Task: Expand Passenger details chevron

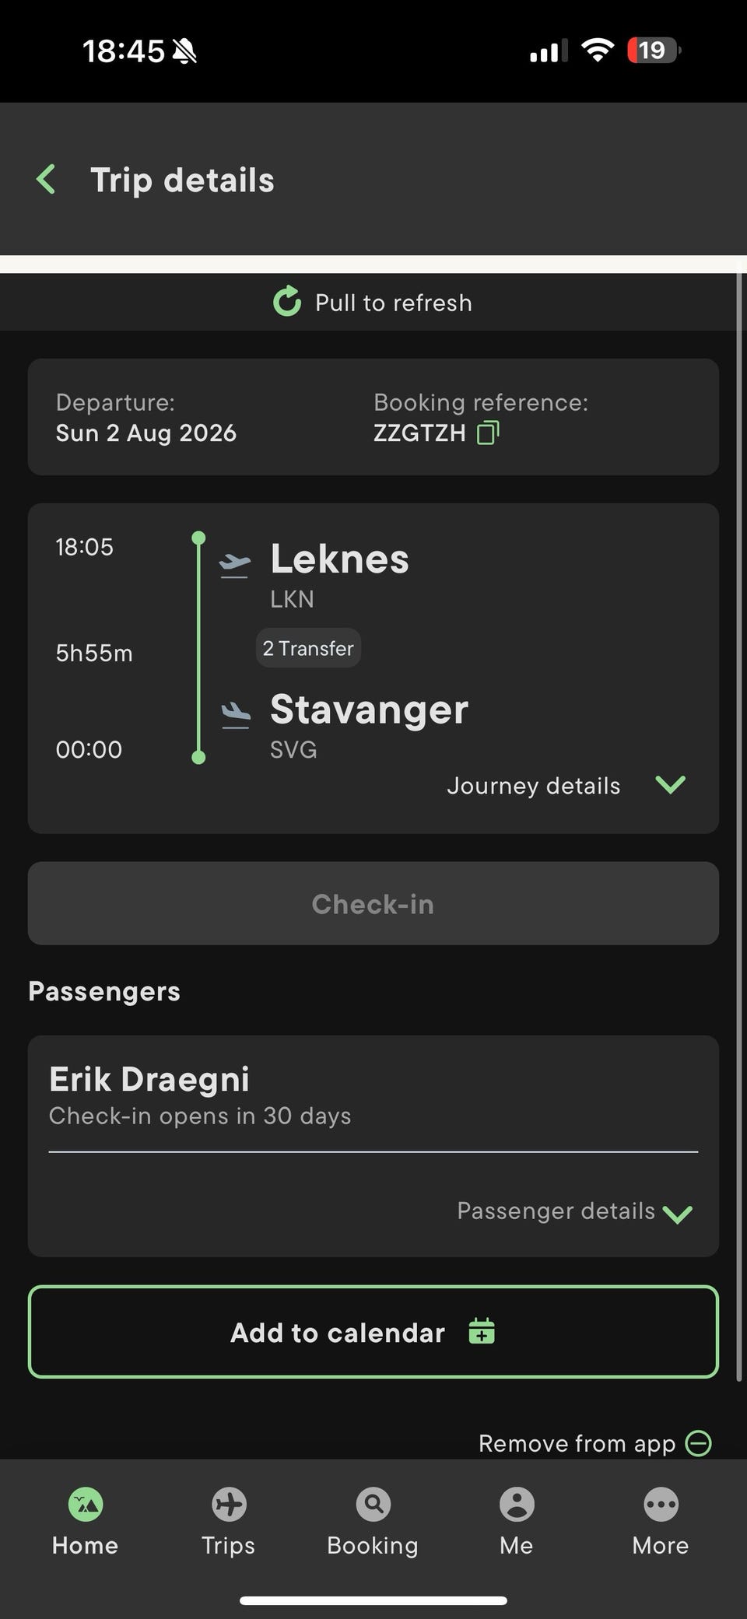Action: click(x=678, y=1214)
